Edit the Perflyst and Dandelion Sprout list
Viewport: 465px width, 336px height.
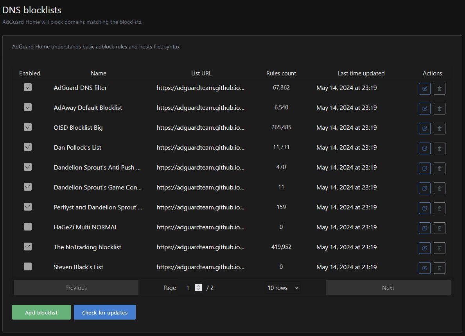click(x=424, y=208)
